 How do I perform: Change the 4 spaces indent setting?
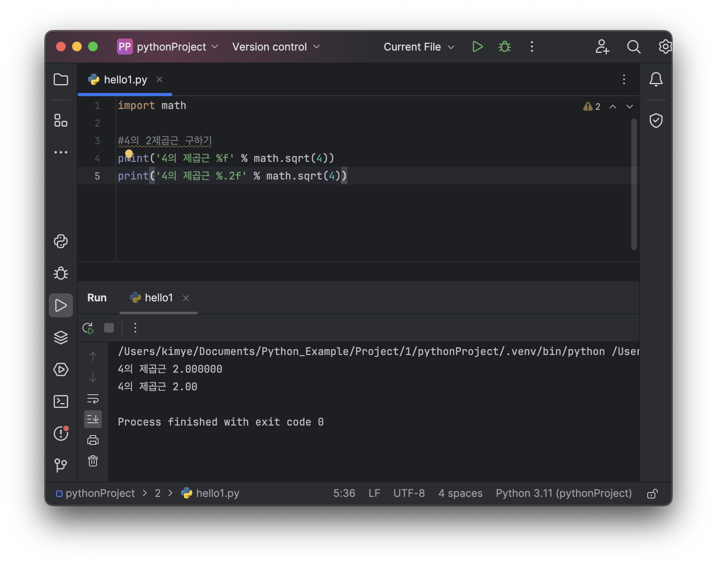pos(460,493)
